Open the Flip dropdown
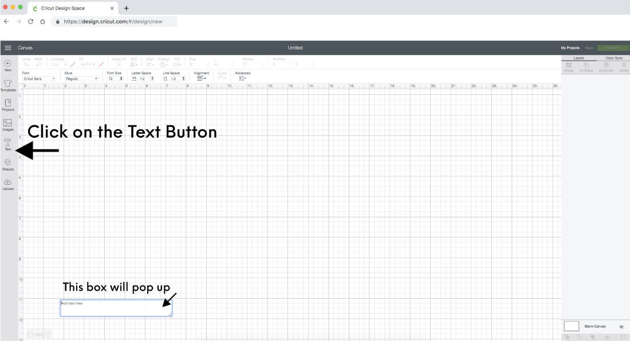This screenshot has height=341, width=630. (x=177, y=64)
